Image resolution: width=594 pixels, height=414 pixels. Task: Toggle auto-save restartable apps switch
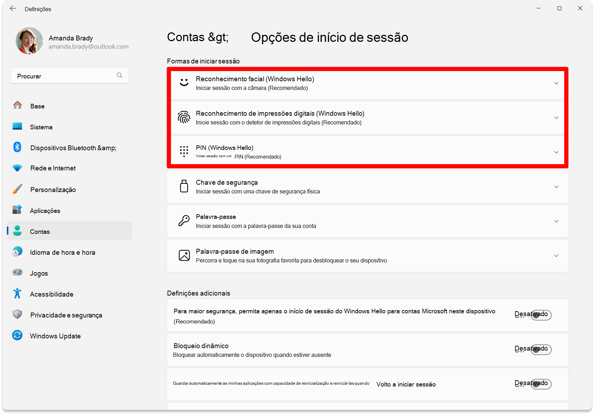click(x=541, y=384)
